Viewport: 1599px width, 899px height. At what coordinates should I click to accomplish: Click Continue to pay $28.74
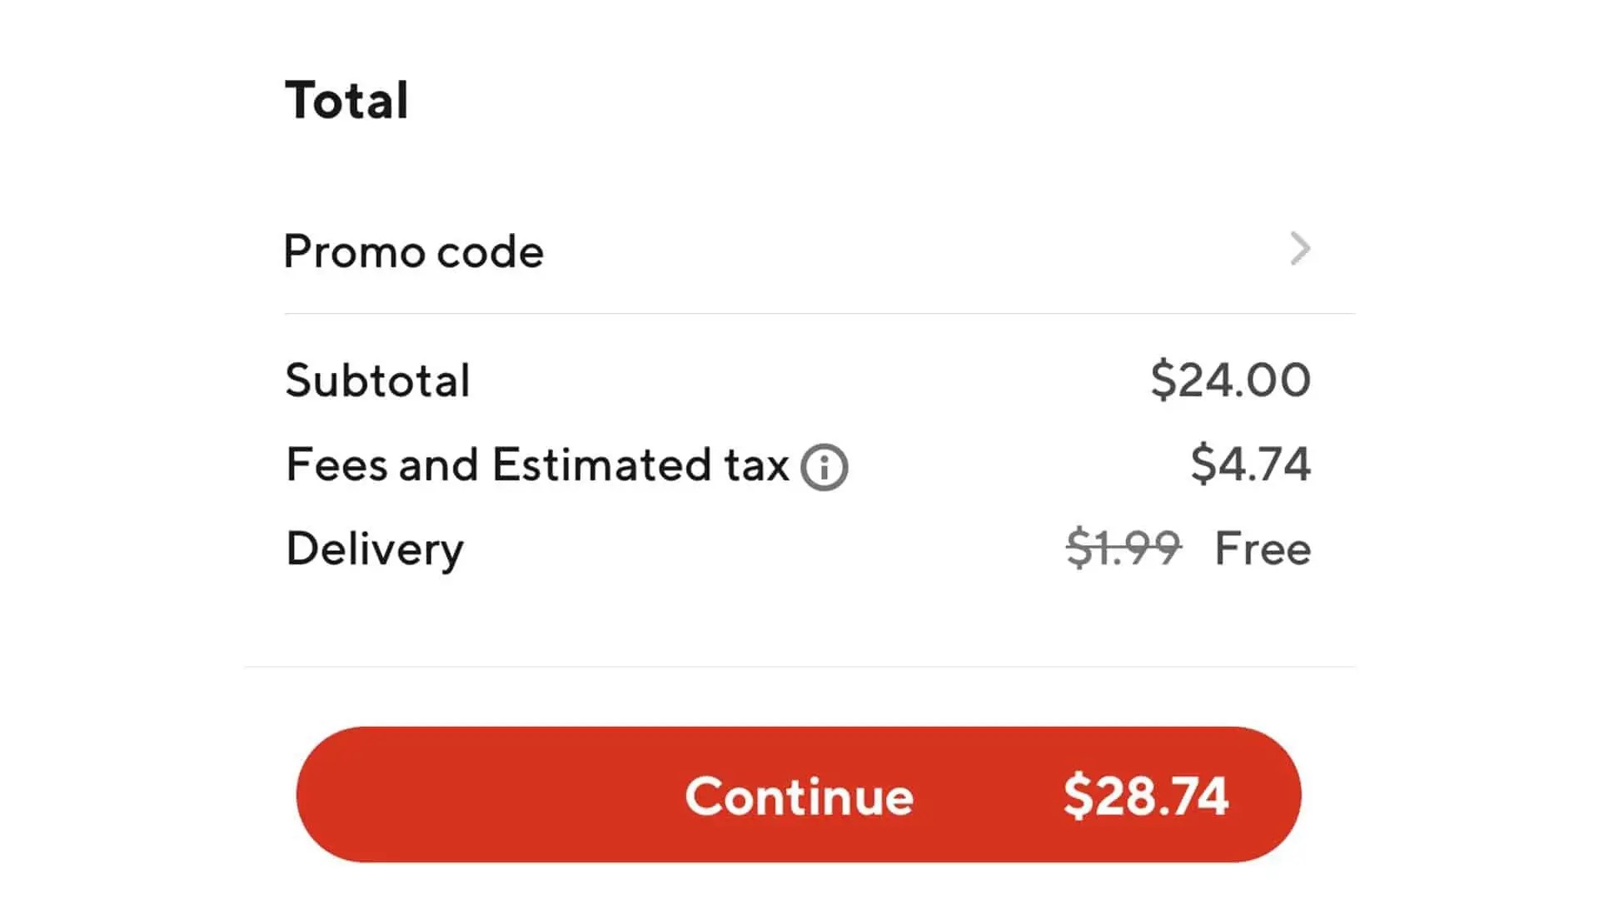tap(797, 796)
